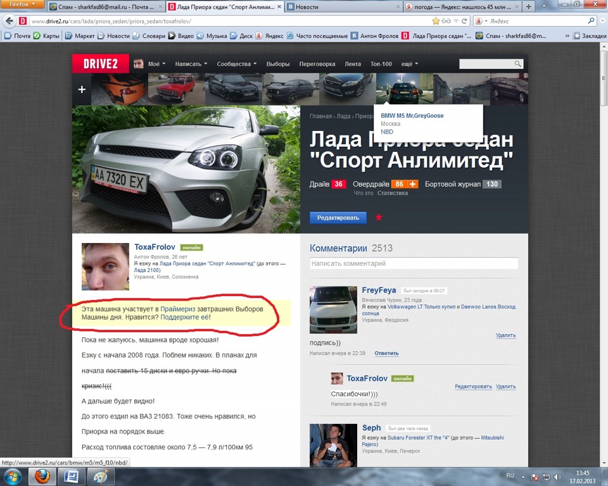608x486 pixels.
Task: Open new tab with plus button
Action: [528, 6]
